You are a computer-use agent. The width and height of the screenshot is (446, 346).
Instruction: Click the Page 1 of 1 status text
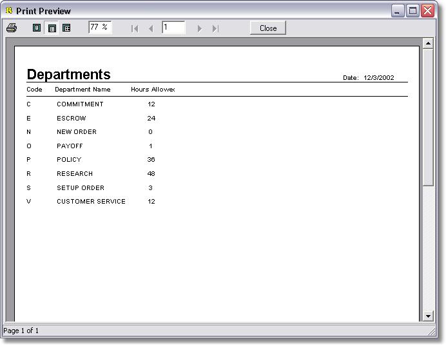click(21, 331)
